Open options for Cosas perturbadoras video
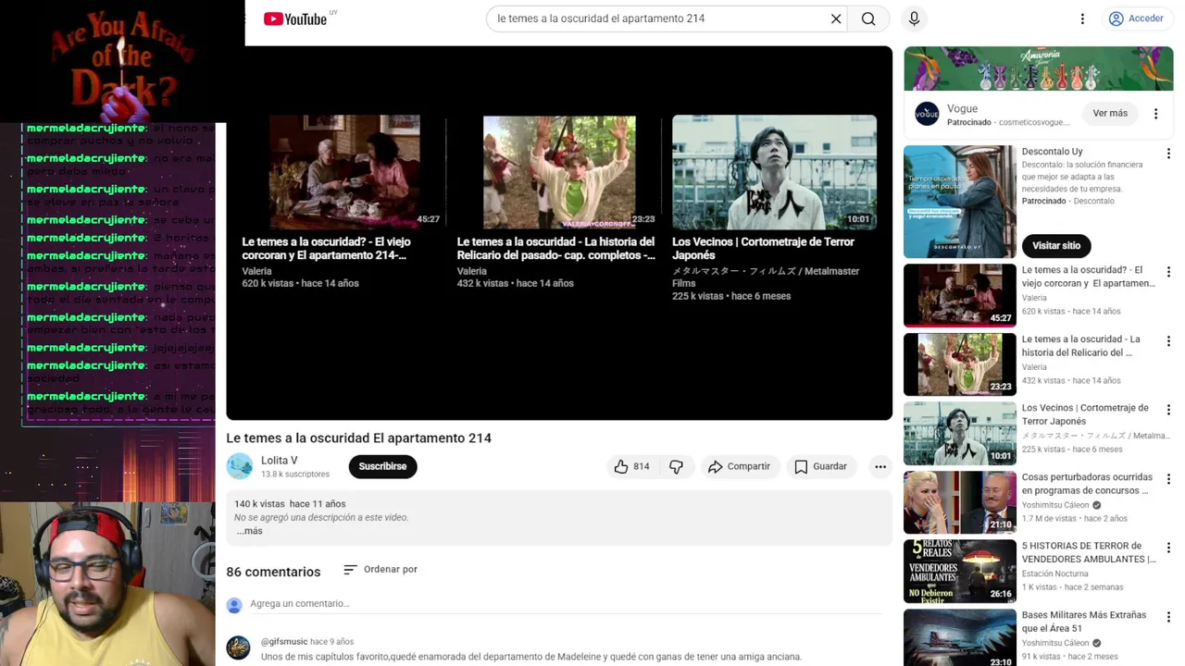Screen dimensions: 1185x666 click(1168, 479)
